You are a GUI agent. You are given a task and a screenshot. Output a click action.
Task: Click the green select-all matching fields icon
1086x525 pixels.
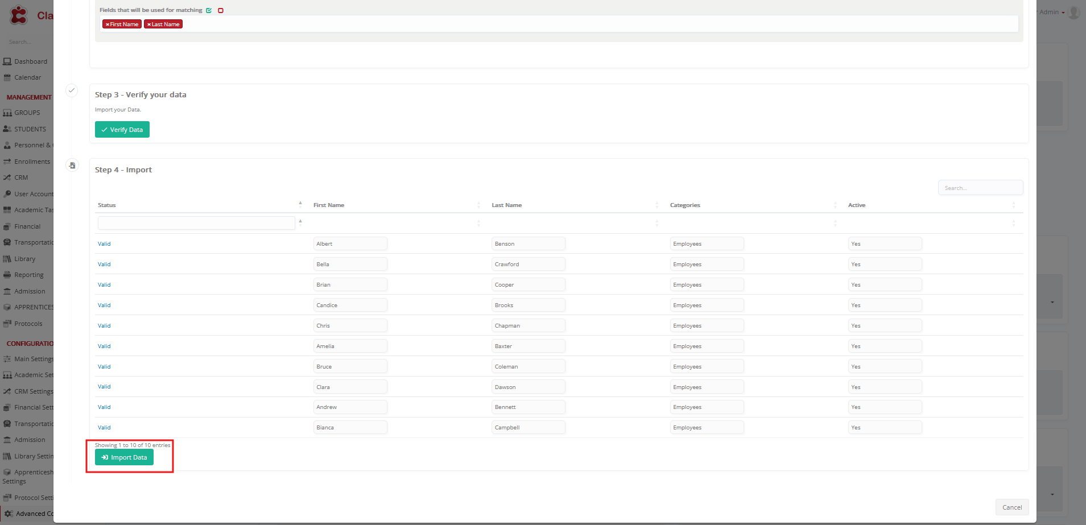(209, 10)
